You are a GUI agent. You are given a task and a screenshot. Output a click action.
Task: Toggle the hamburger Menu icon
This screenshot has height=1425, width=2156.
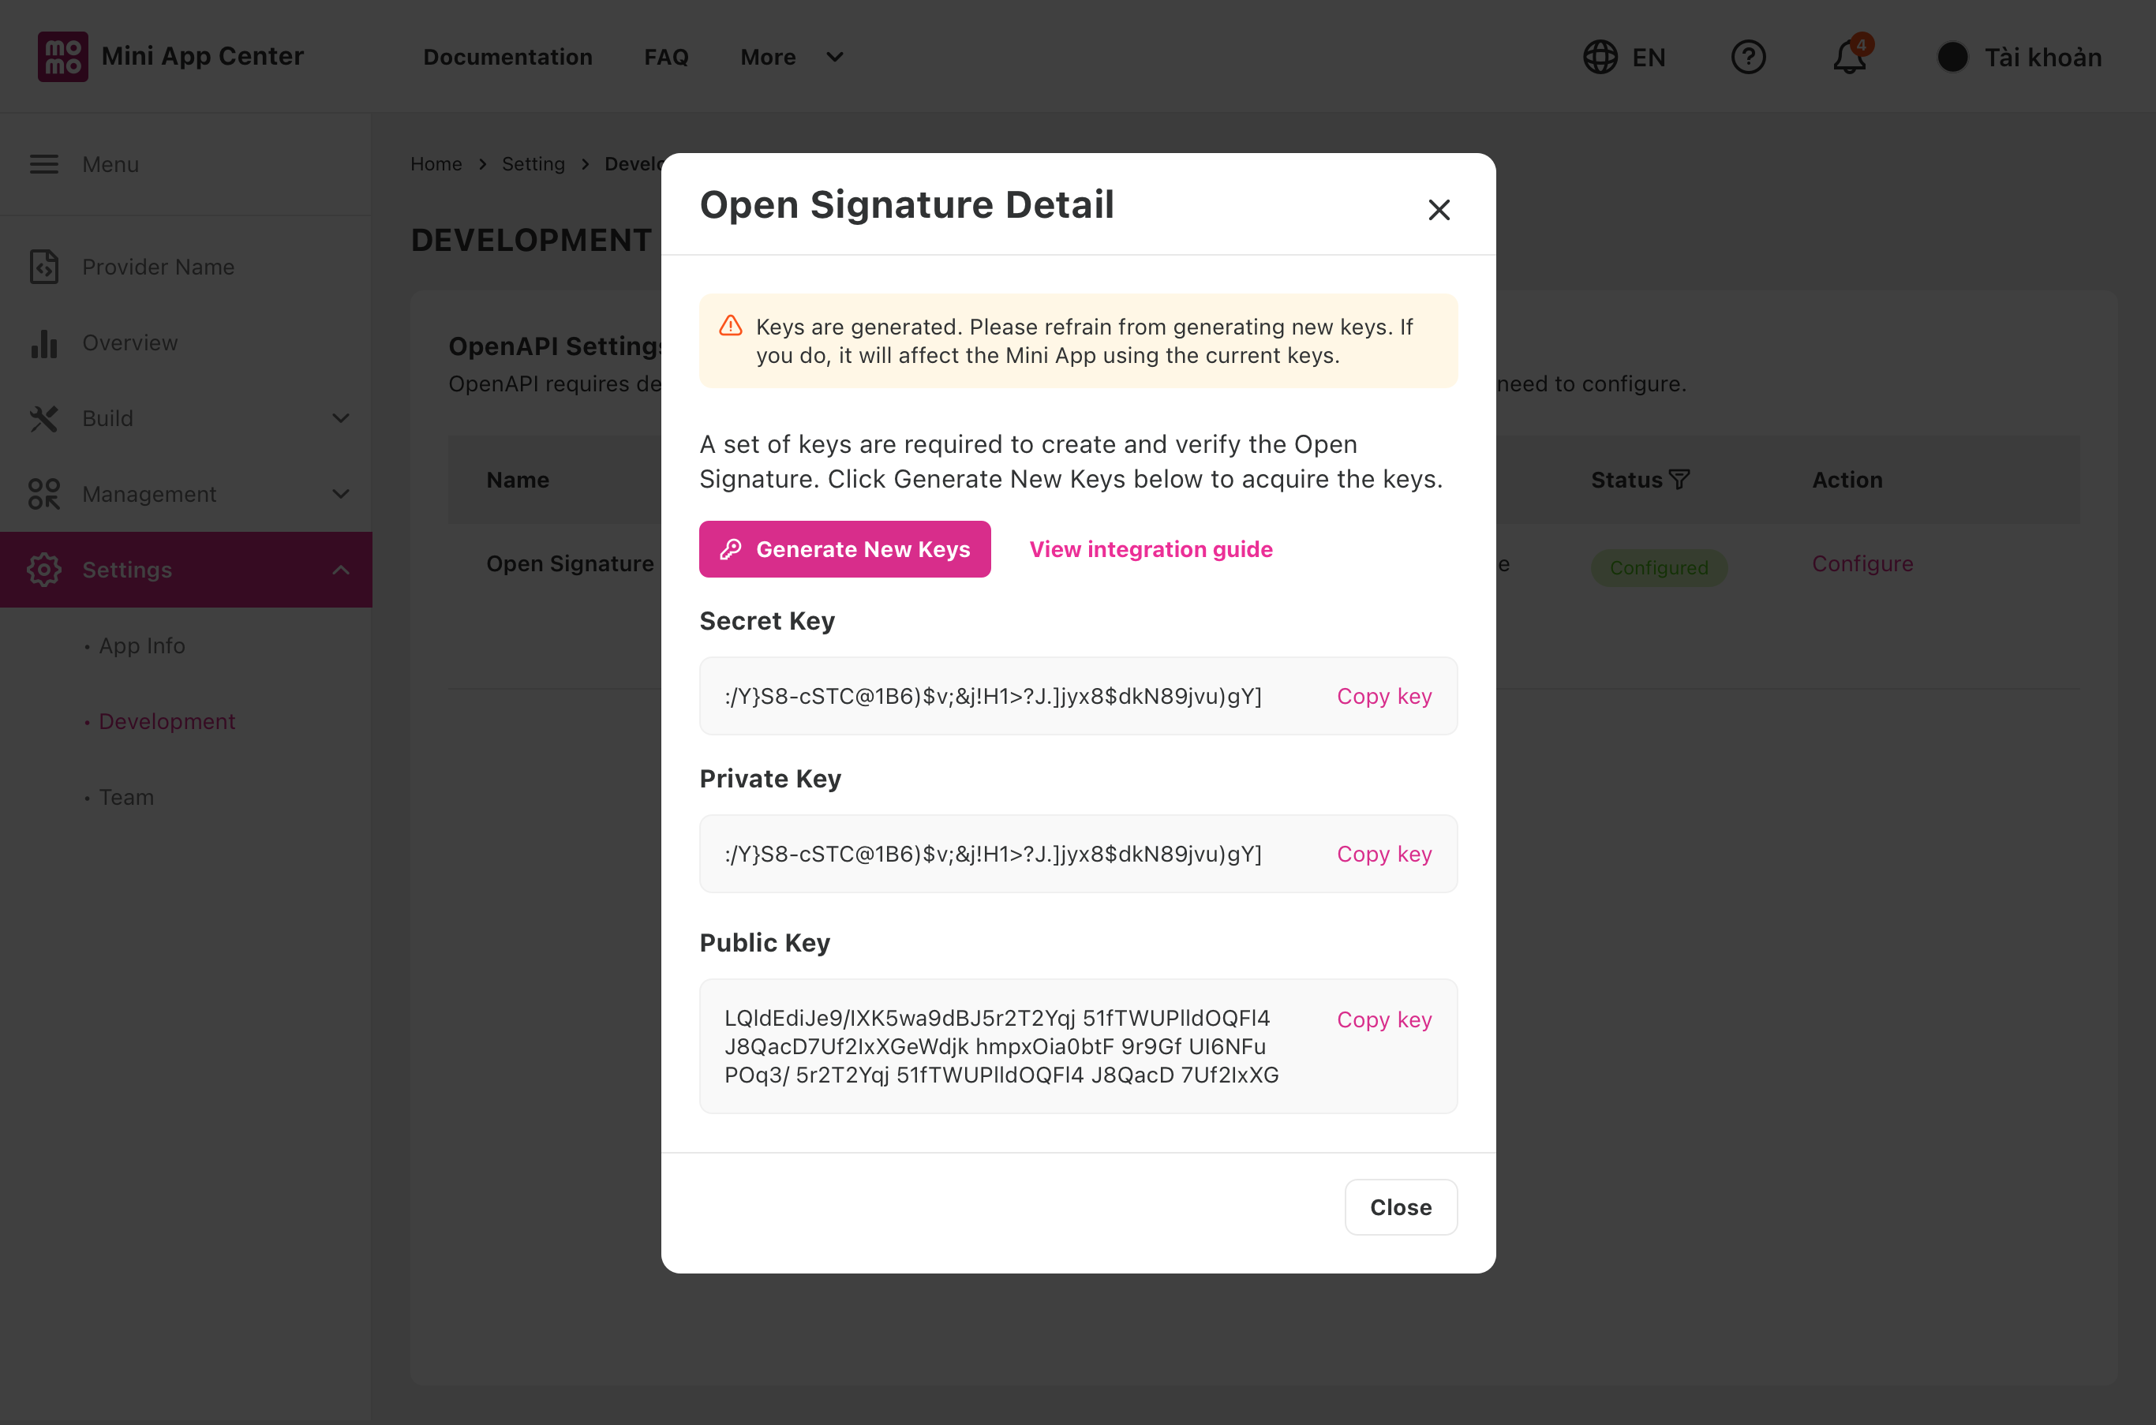43,164
